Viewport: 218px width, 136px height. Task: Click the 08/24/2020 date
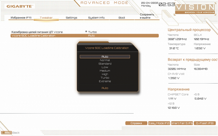pos(150,3)
